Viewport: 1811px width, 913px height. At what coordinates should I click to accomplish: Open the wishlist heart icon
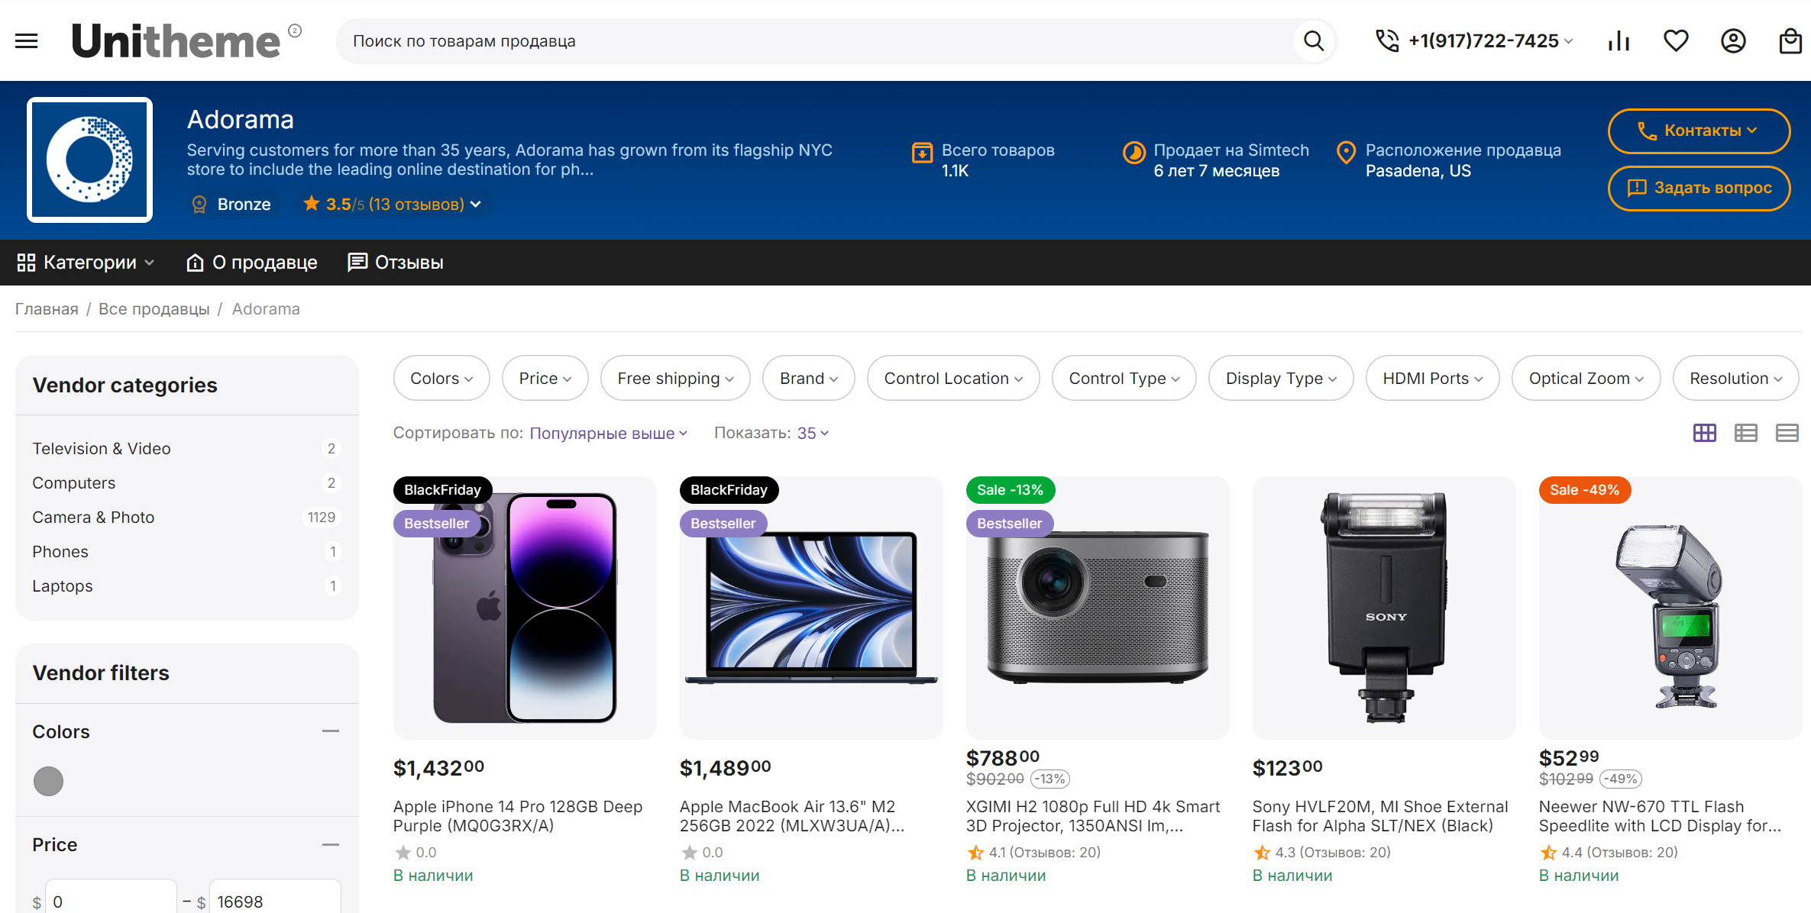tap(1676, 41)
